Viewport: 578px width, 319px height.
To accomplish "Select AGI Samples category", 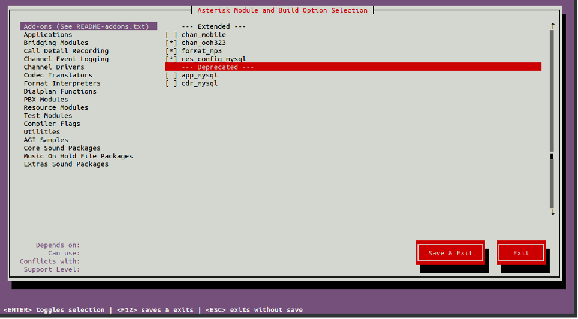I will pos(46,140).
